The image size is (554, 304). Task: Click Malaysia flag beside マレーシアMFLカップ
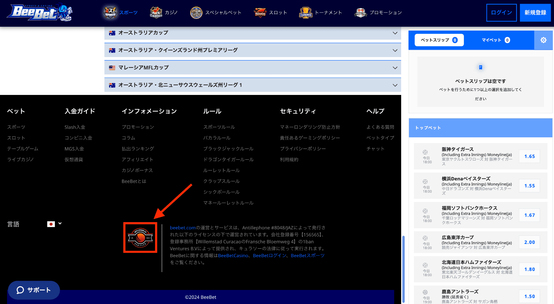(112, 68)
